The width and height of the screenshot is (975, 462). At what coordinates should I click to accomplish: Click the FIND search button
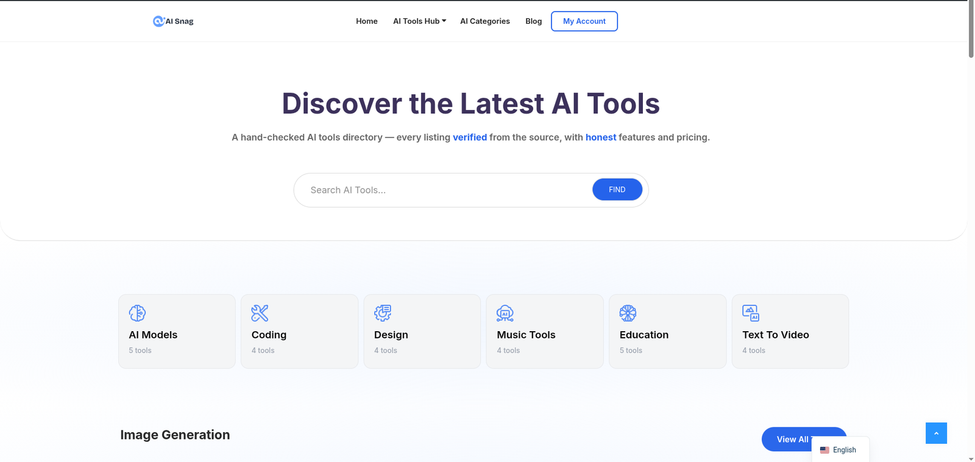point(617,189)
